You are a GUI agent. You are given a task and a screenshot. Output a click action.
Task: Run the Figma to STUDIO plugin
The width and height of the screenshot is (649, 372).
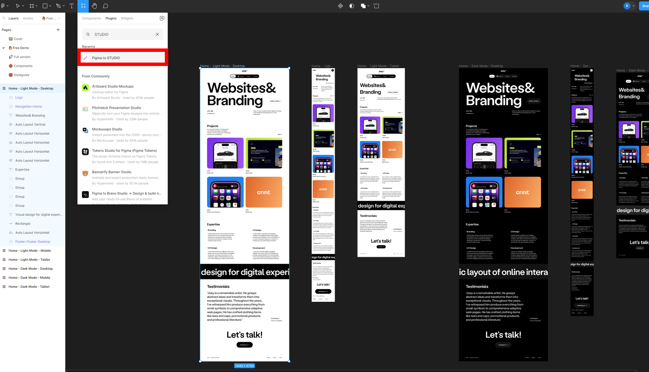point(122,58)
